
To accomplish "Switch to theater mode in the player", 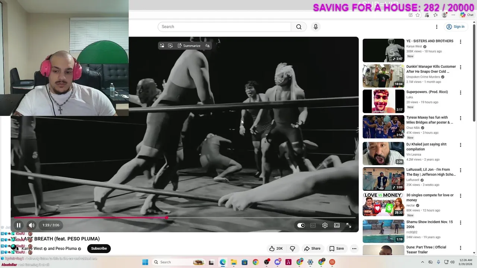I will point(337,225).
